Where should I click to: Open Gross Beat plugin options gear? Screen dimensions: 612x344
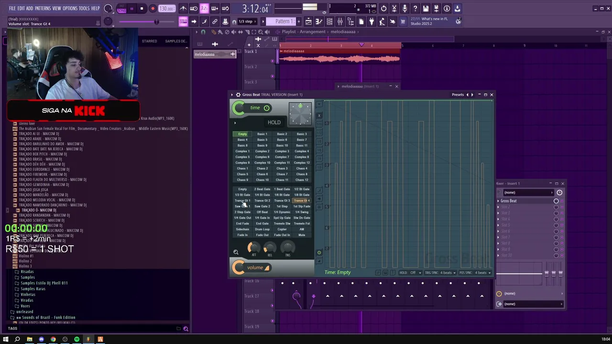coord(238,95)
